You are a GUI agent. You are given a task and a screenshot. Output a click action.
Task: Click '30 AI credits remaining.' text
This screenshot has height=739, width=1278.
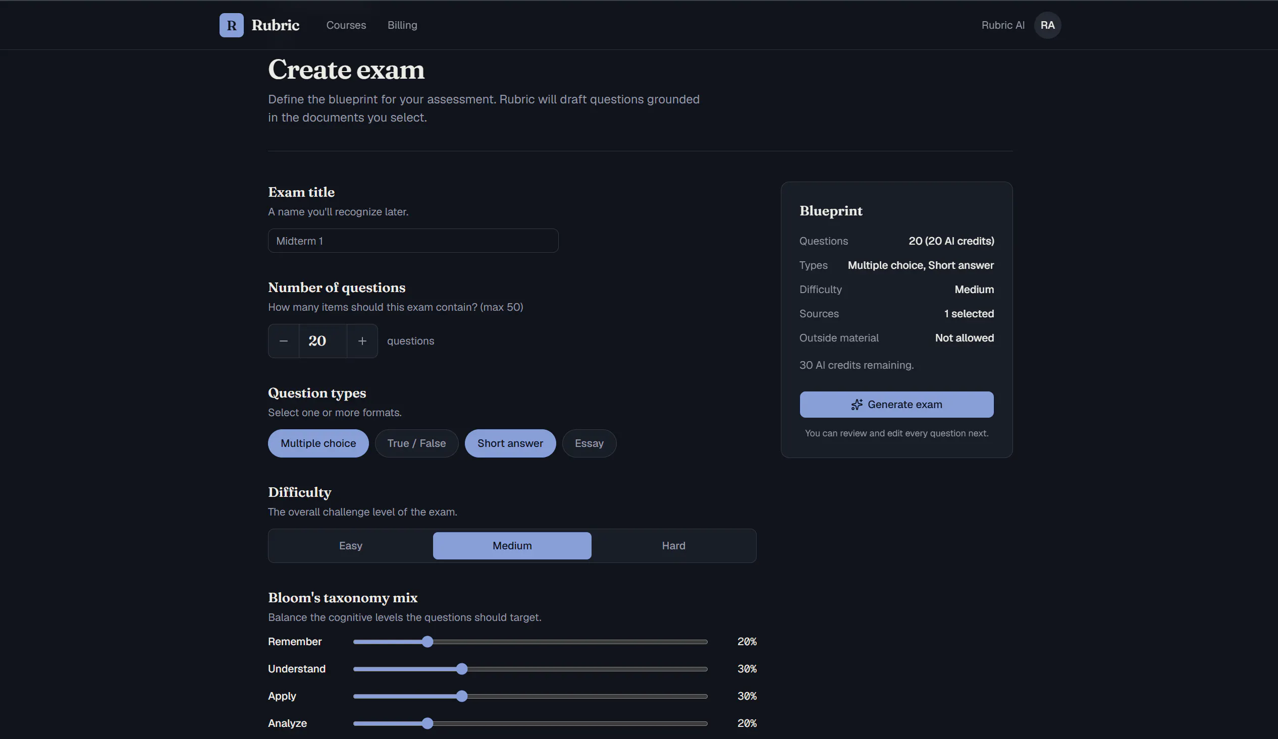click(x=856, y=365)
